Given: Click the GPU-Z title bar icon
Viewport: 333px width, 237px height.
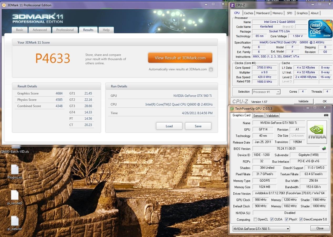Looking at the screenshot, I should click(x=232, y=108).
